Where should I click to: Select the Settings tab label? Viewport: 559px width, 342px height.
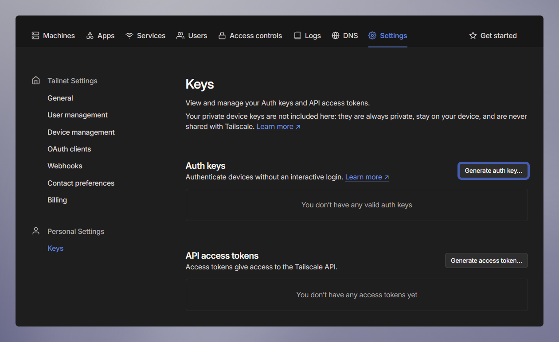[393, 35]
